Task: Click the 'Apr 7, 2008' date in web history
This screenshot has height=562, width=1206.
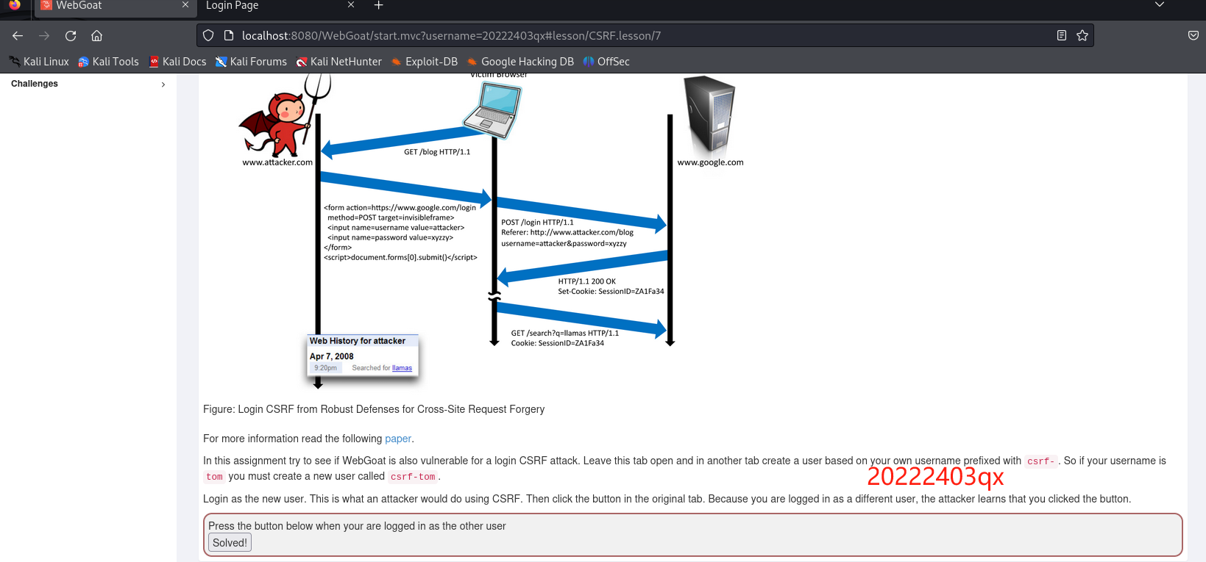Action: tap(332, 356)
